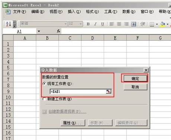Toggle italic formatting

(95, 24)
